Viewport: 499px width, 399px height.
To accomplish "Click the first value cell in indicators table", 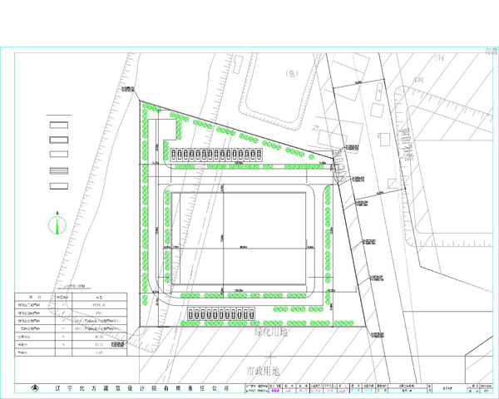I will tap(99, 306).
